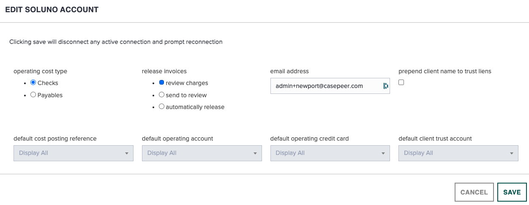Click the password manager icon in email field
The height and width of the screenshot is (205, 529).
click(385, 86)
